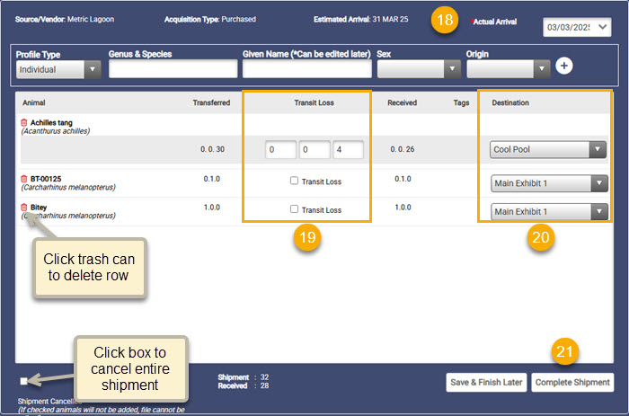Add a new animal with the plus button
The height and width of the screenshot is (416, 629).
pos(564,66)
